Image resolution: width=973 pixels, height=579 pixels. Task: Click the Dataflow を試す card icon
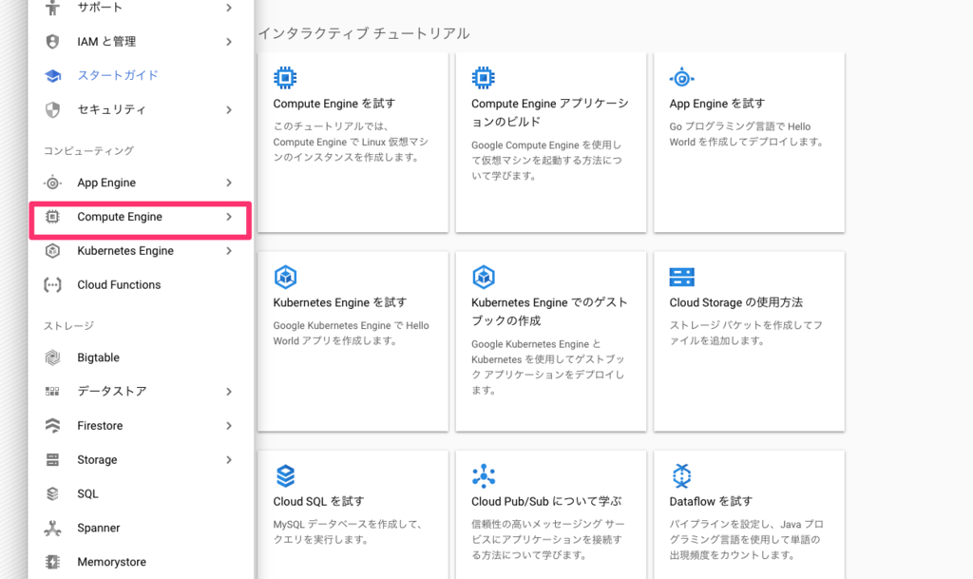681,476
